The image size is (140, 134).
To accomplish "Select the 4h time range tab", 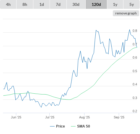I will 8,4.
